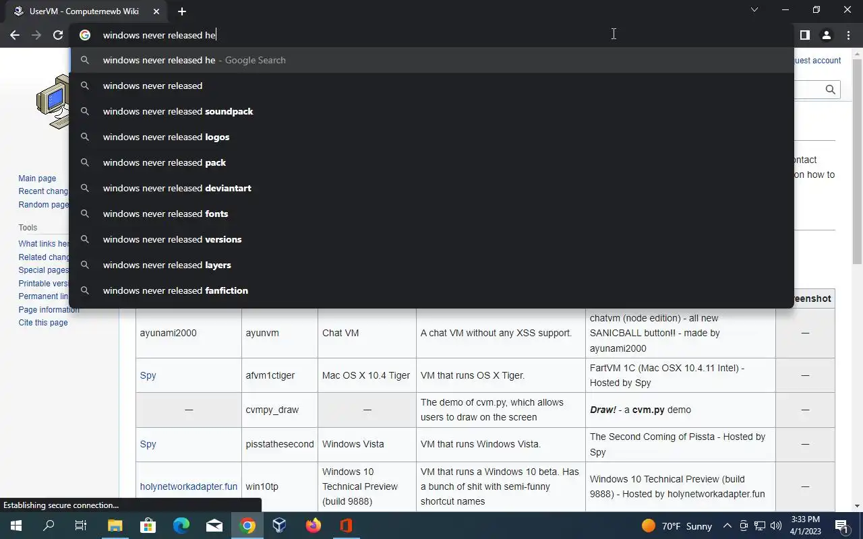
Task: Launch Microsoft Edge from the taskbar
Action: pyautogui.click(x=181, y=526)
